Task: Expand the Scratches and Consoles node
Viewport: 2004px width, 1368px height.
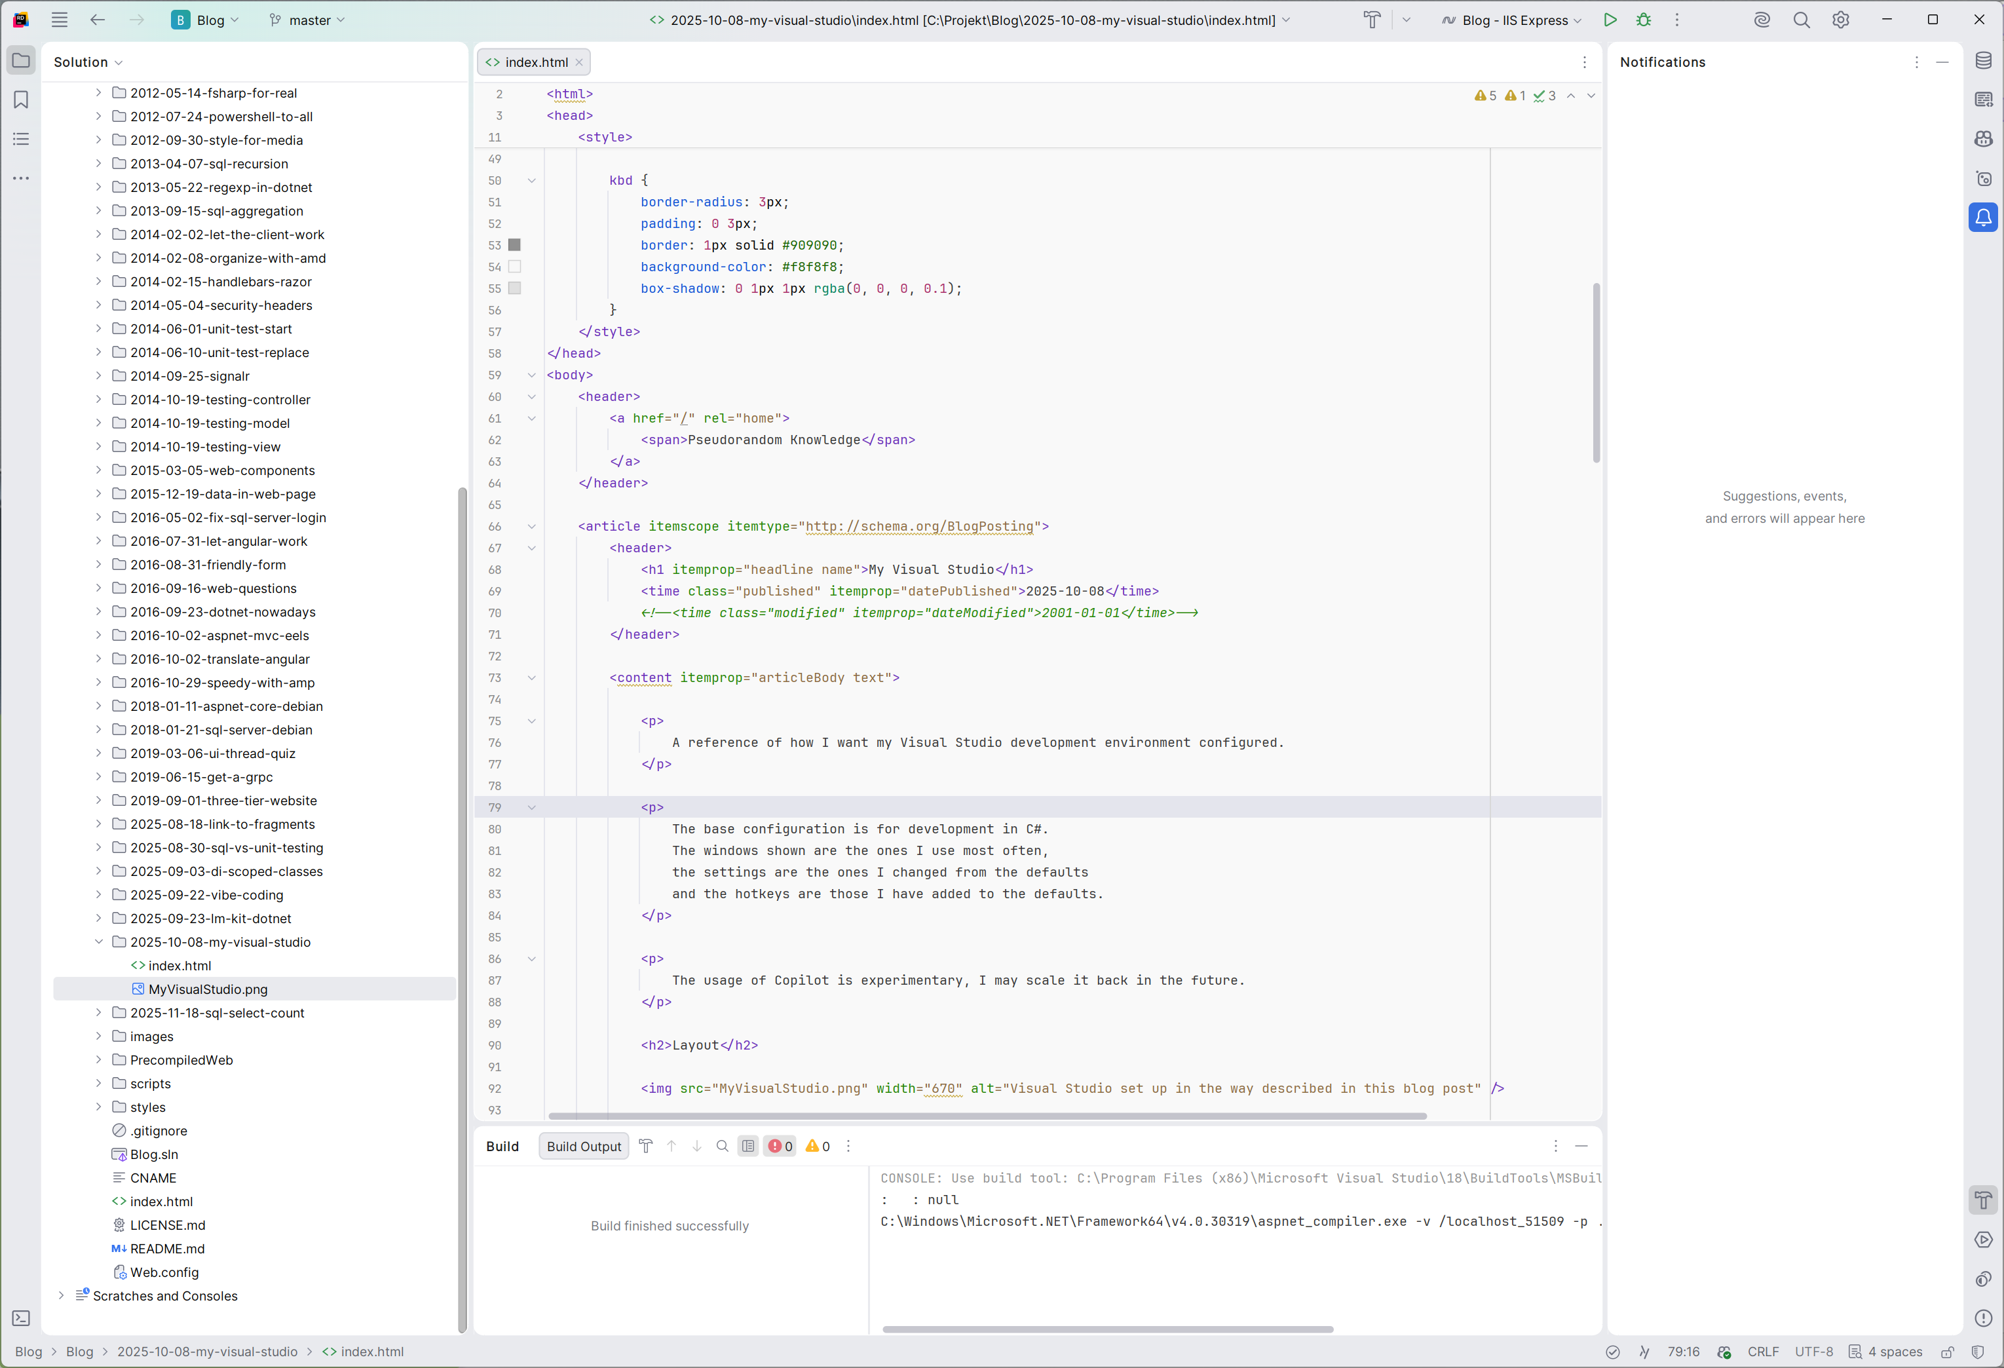Action: tap(60, 1295)
